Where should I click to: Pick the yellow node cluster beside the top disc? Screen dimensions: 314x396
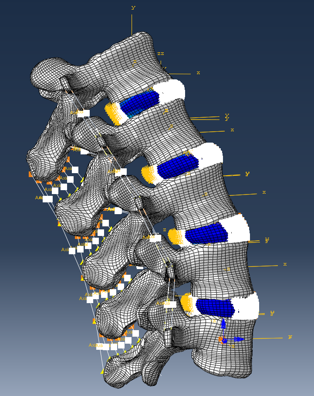point(113,113)
